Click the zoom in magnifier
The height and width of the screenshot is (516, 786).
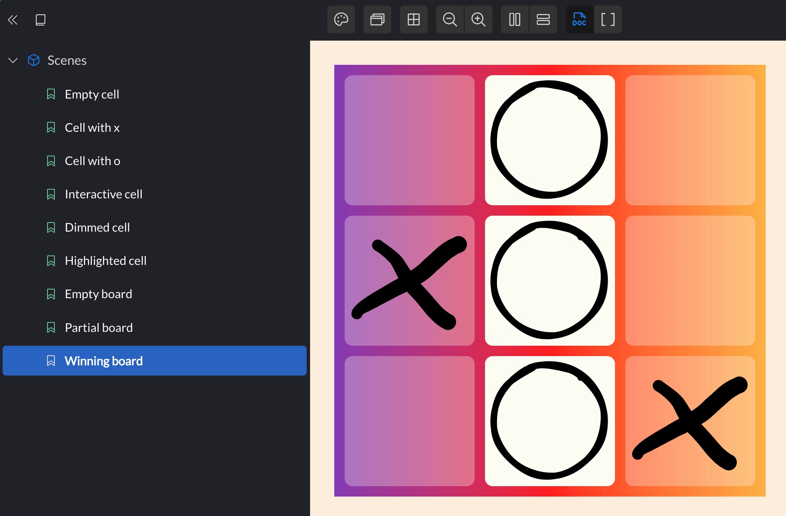(x=479, y=19)
